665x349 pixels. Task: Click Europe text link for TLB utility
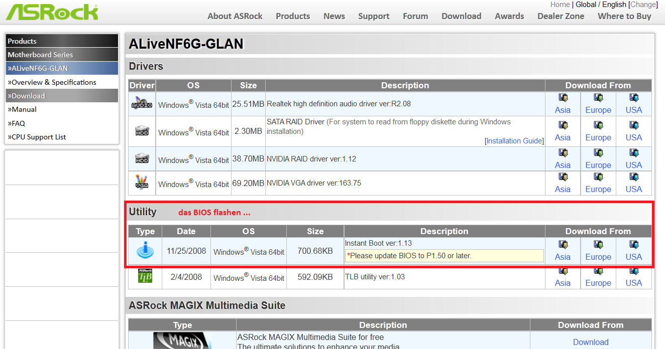598,283
